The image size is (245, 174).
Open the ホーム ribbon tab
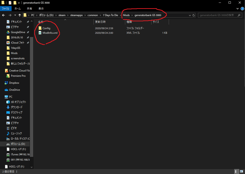(17, 9)
